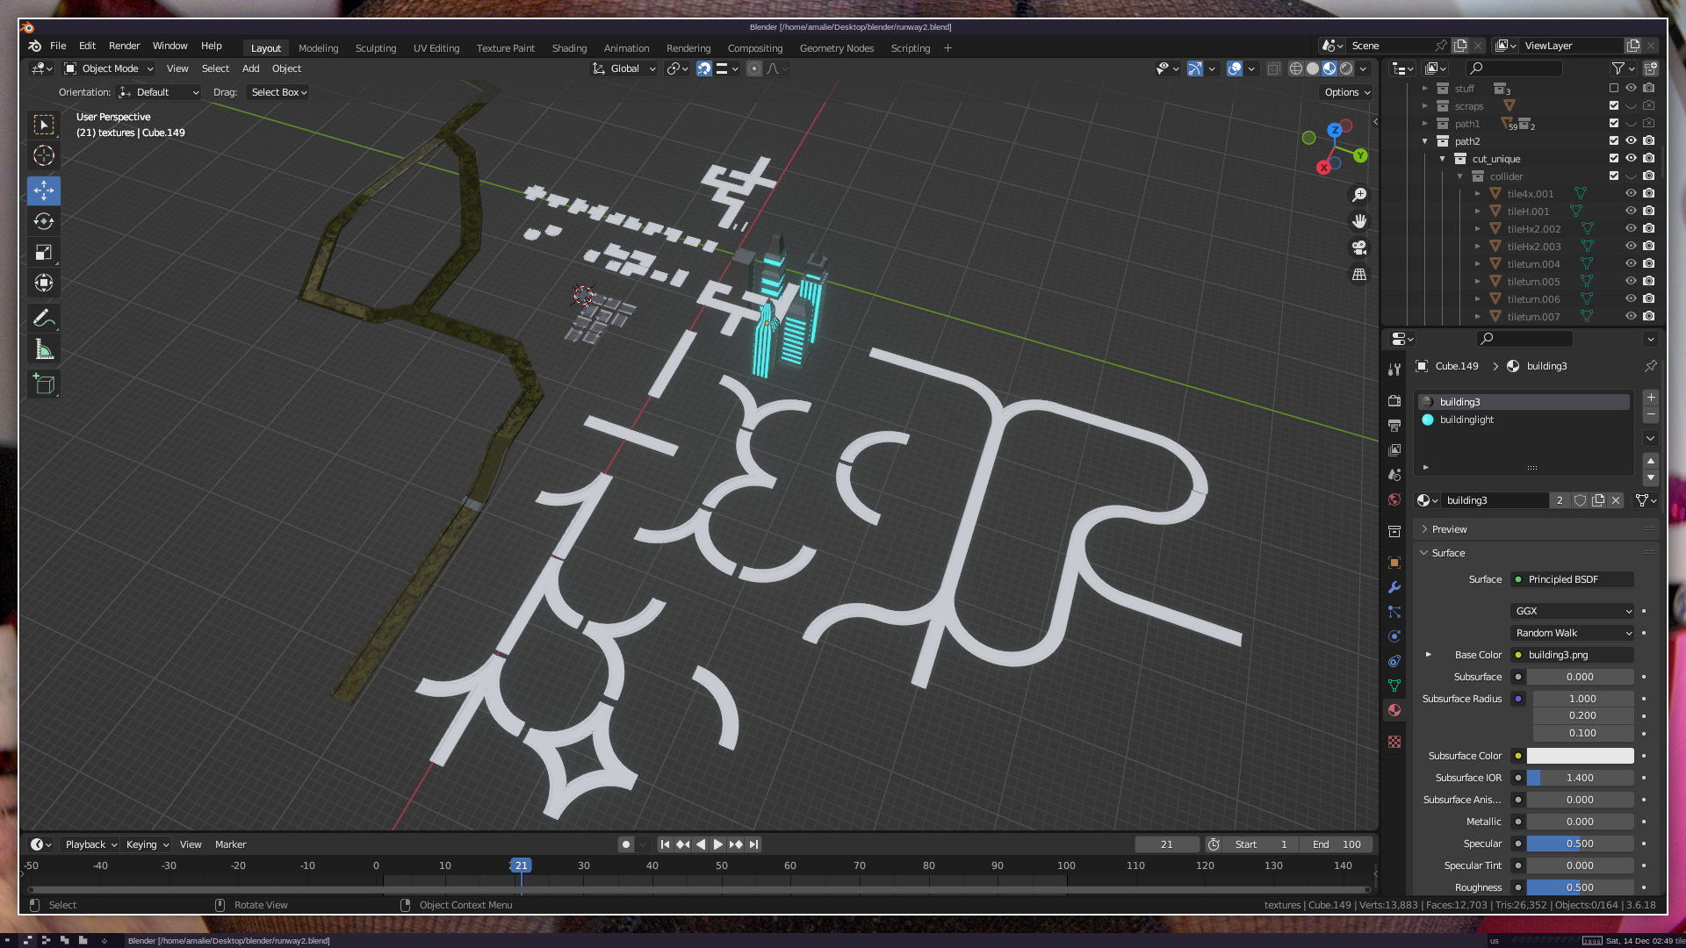Select the Rotate tool in toolbar
This screenshot has width=1686, height=948.
coord(44,221)
